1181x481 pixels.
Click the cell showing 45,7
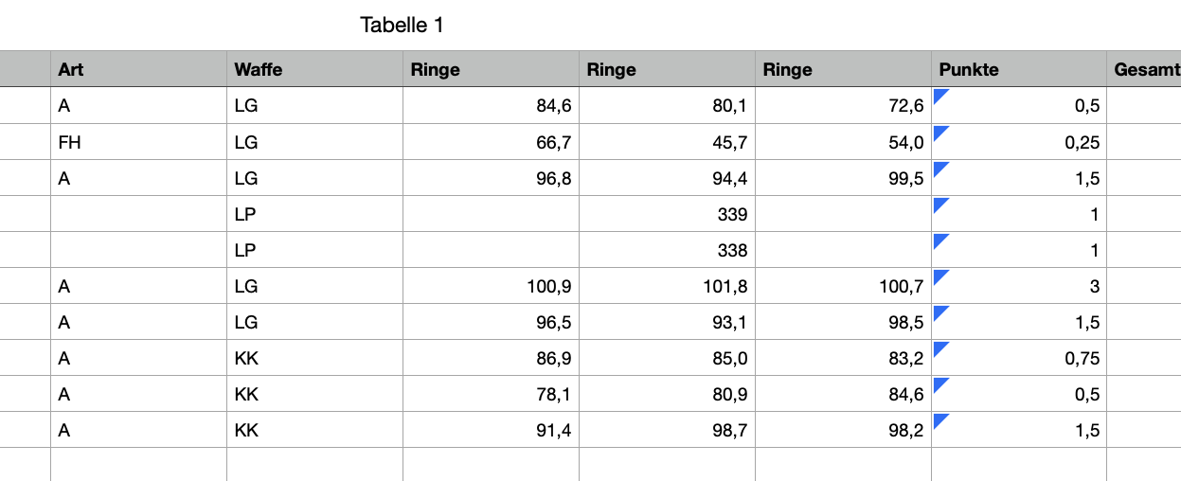[x=667, y=142]
